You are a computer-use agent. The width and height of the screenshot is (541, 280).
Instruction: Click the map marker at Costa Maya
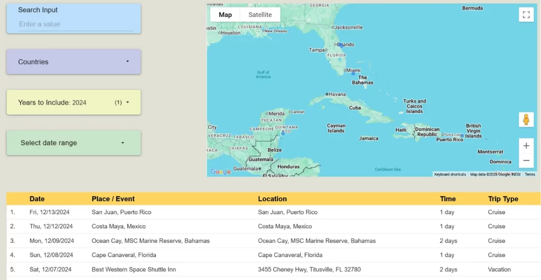coord(283,133)
